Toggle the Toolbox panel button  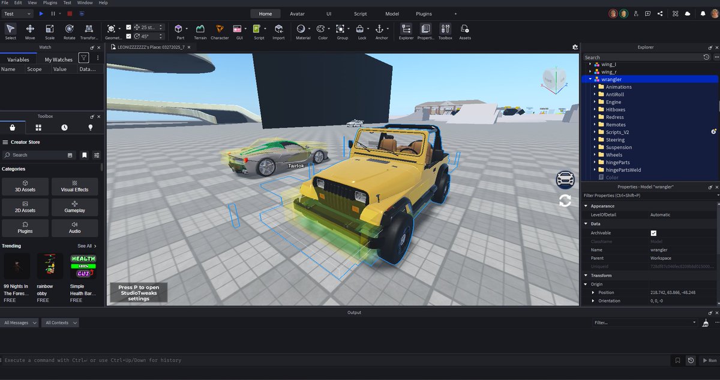click(445, 31)
